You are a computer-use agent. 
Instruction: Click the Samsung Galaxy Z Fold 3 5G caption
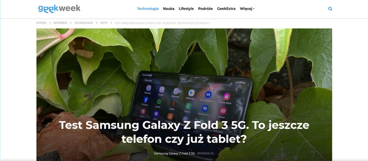tap(174, 153)
